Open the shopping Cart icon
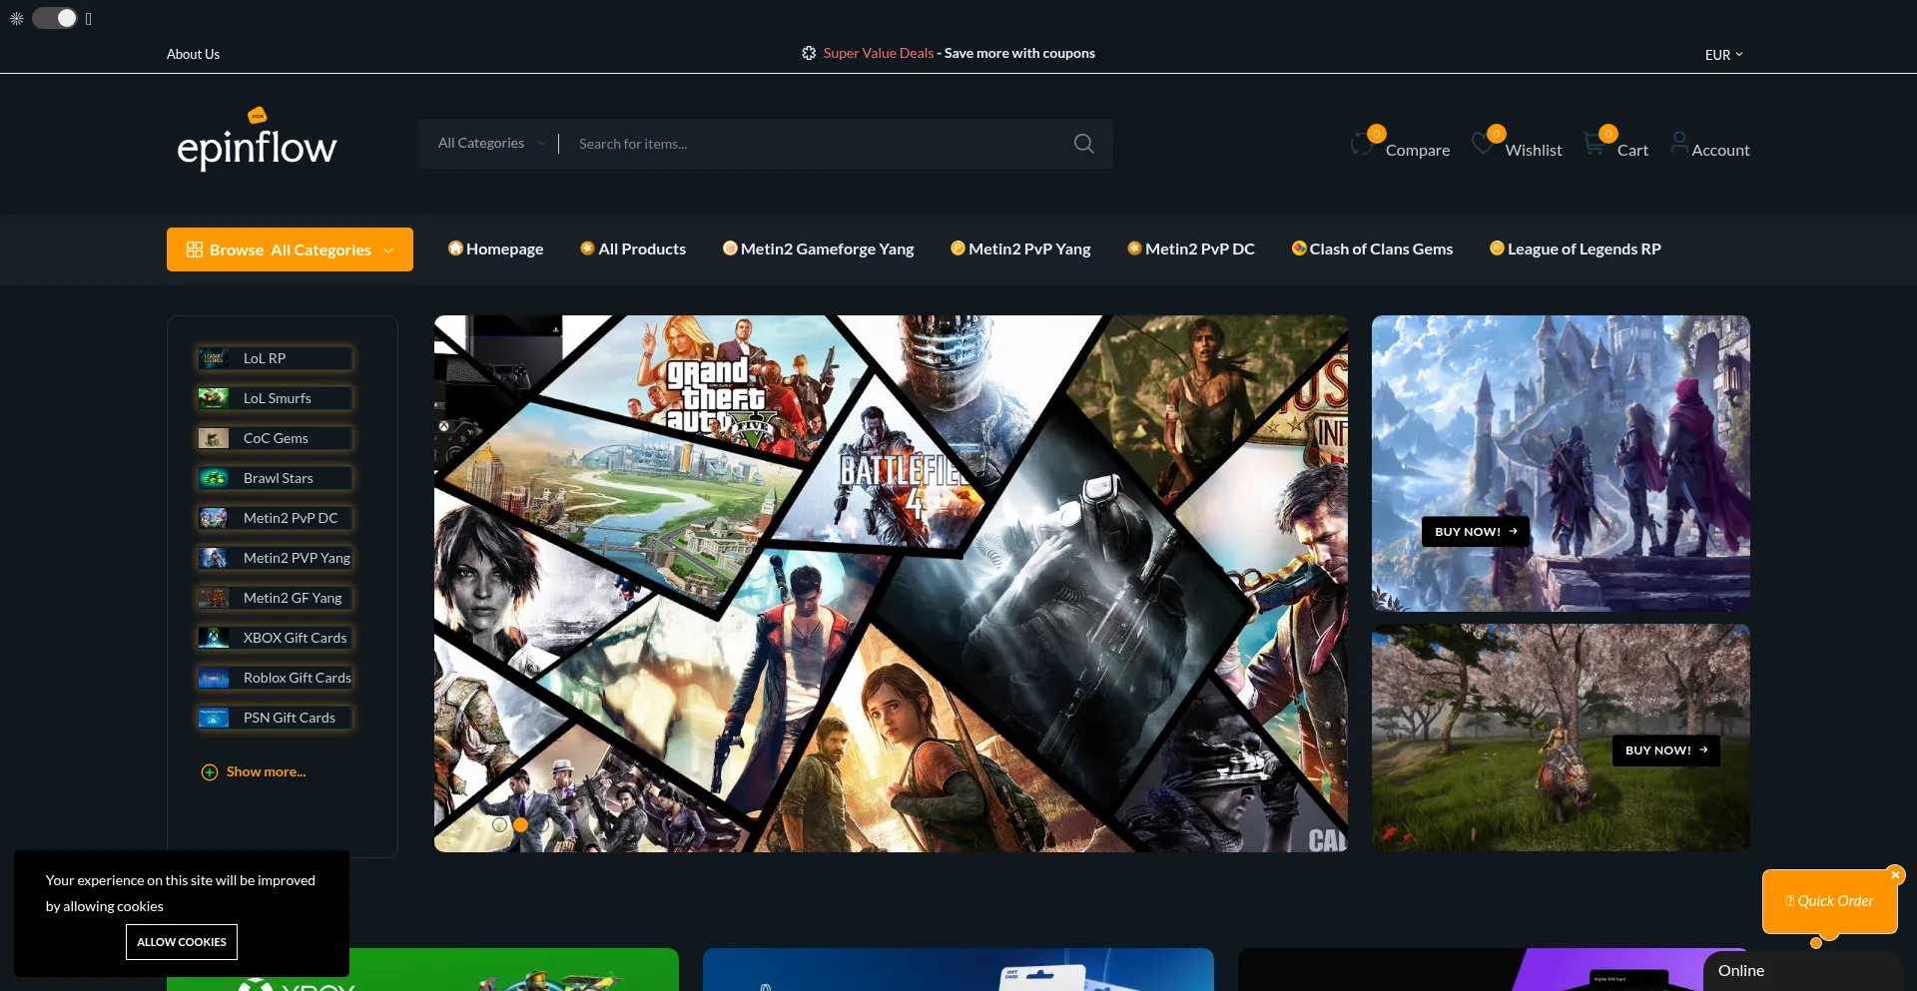Screen dimensions: 1917x991 pyautogui.click(x=1596, y=145)
